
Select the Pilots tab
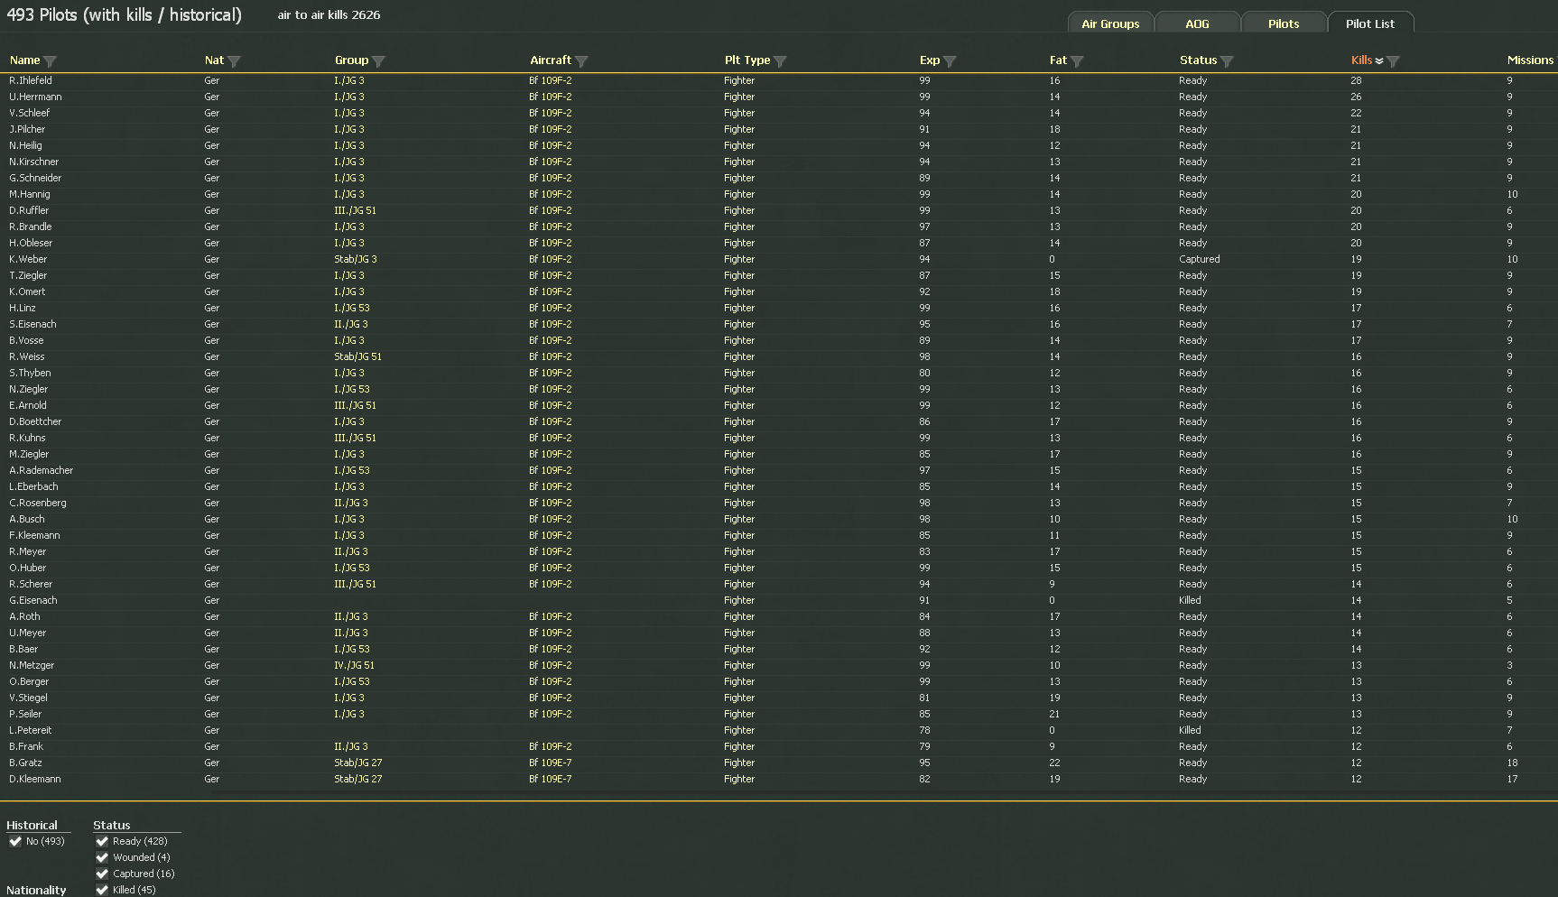[1283, 23]
